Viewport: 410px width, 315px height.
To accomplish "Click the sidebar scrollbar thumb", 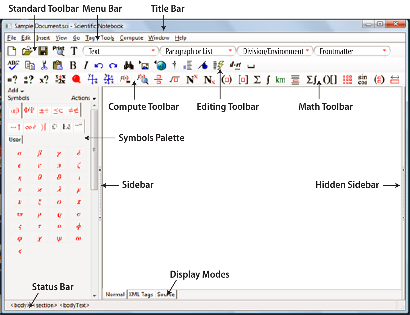I will pos(94,150).
